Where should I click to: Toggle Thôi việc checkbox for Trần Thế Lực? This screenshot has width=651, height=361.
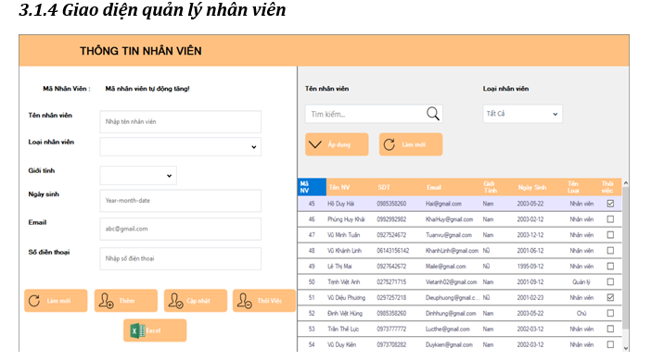(x=610, y=329)
